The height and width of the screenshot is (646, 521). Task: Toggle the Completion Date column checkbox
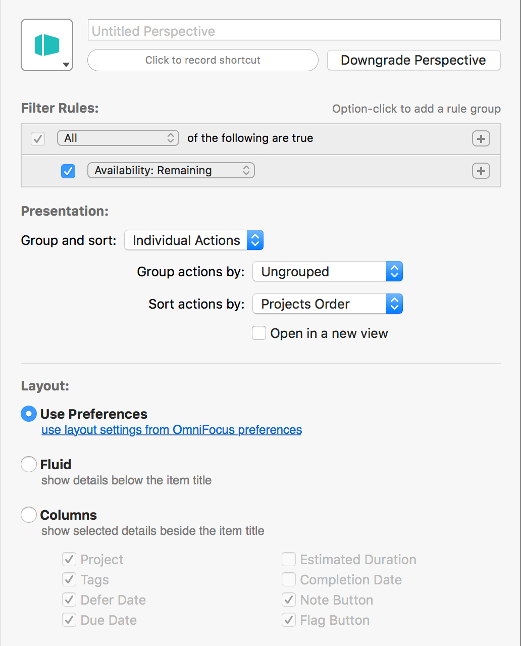click(x=289, y=580)
